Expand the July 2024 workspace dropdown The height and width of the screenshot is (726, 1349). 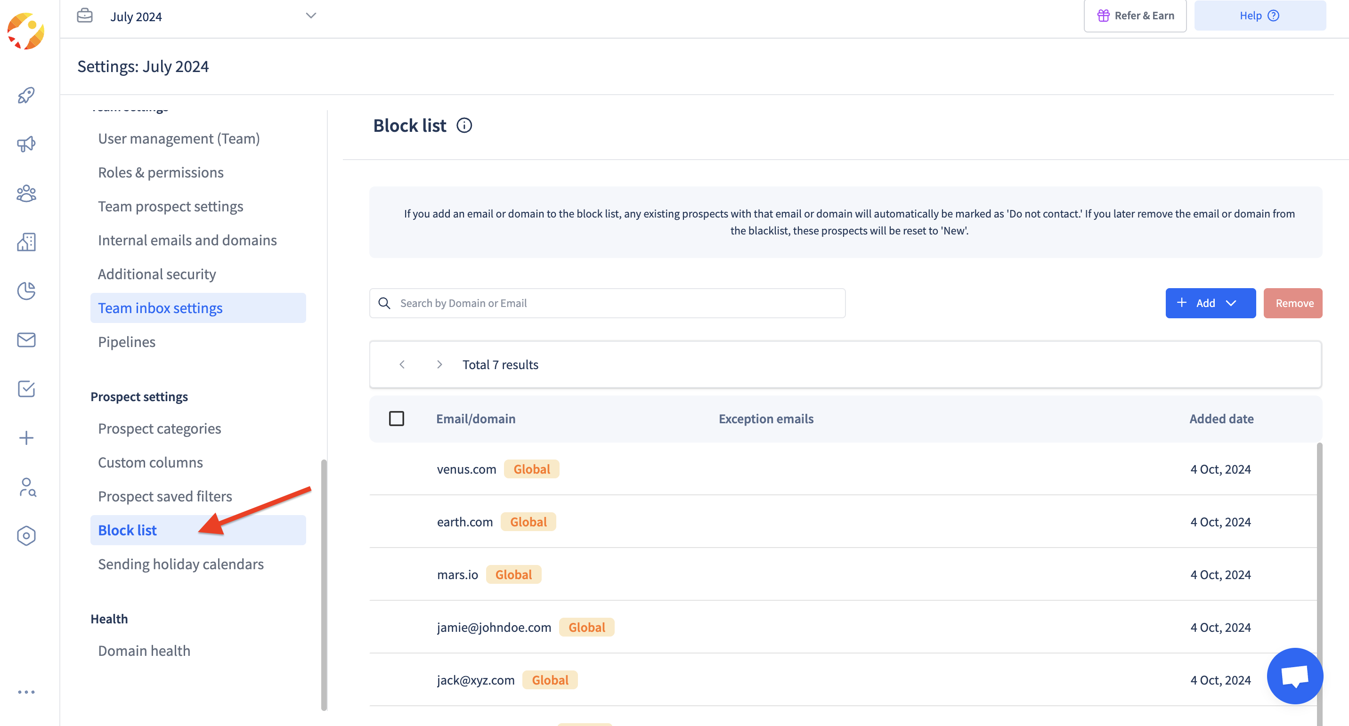point(310,16)
